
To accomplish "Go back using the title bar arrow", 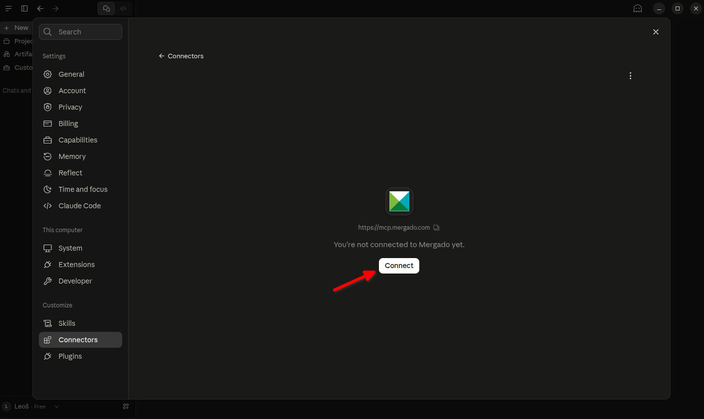I will [x=40, y=8].
